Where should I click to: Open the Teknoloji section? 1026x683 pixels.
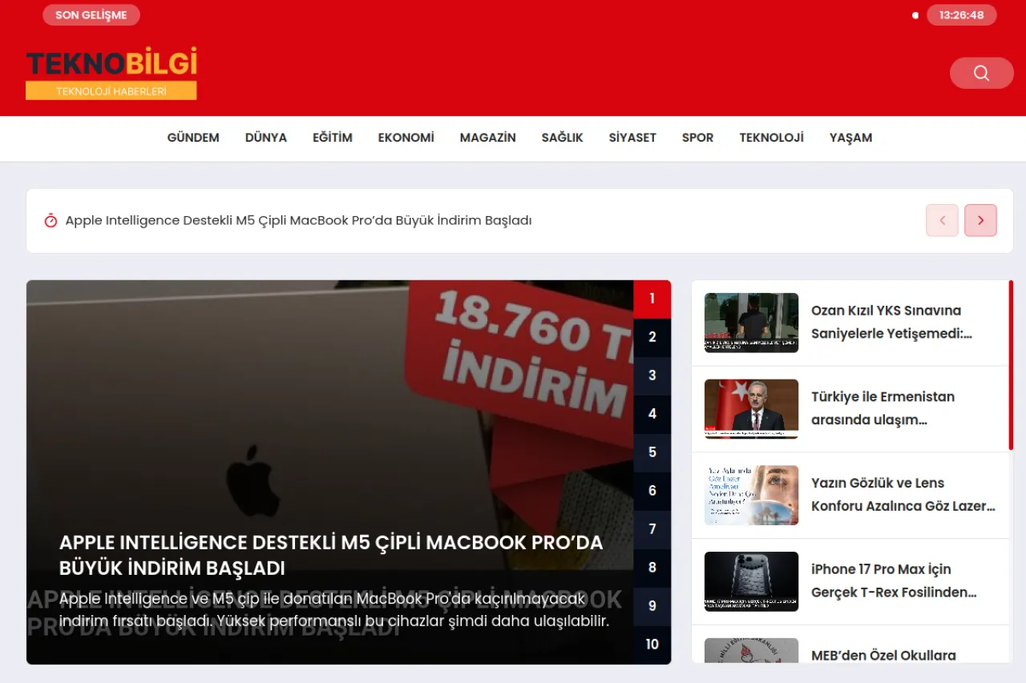pos(772,138)
